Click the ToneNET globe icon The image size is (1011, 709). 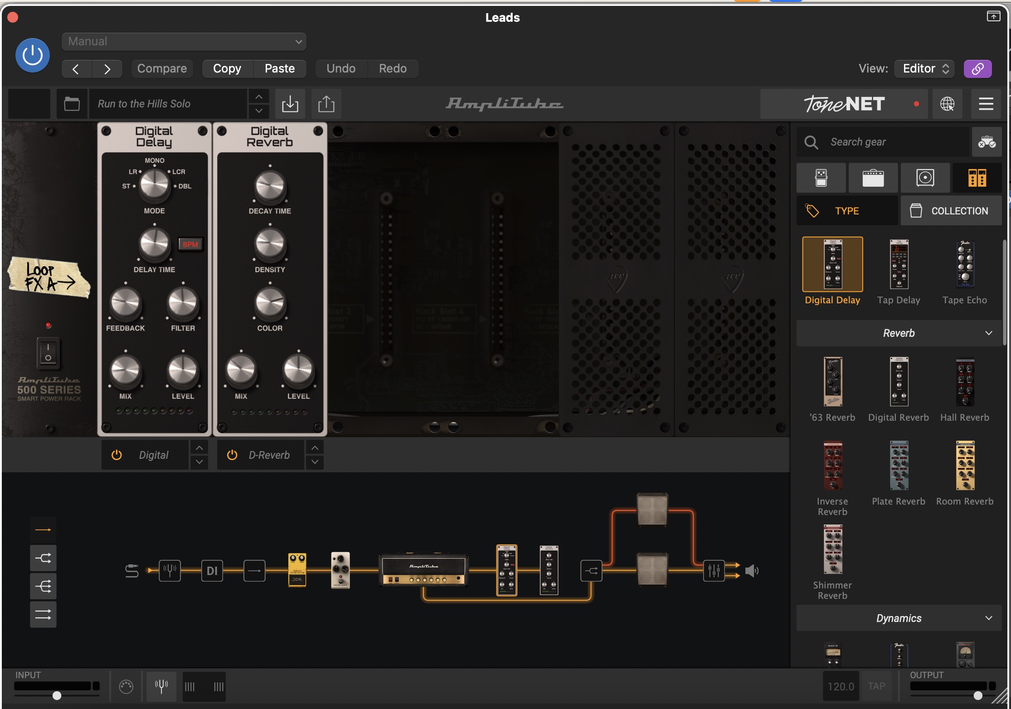[947, 104]
